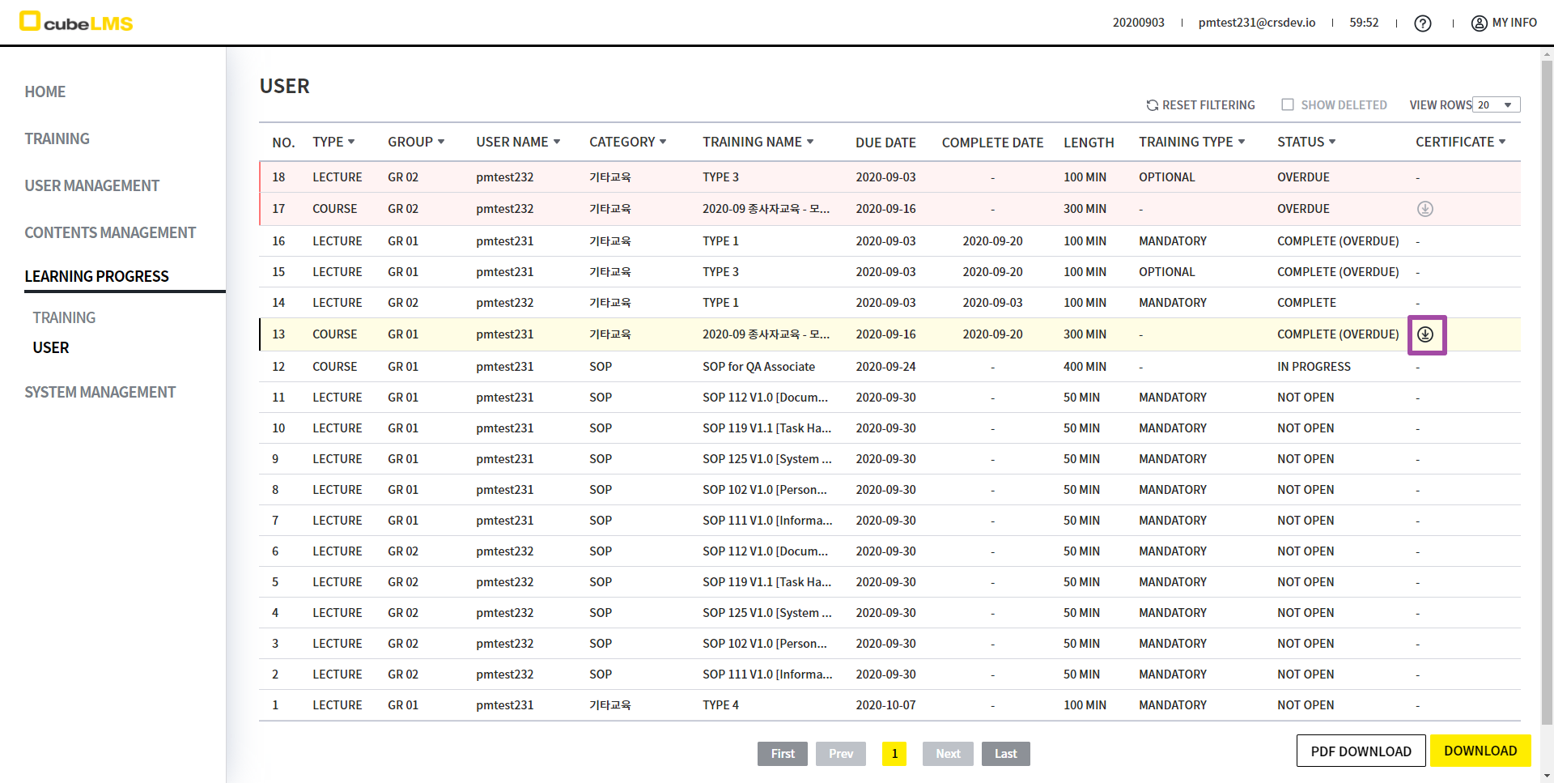Image resolution: width=1554 pixels, height=783 pixels.
Task: Expand the TRAINING TYPE column filter
Action: 1242,142
